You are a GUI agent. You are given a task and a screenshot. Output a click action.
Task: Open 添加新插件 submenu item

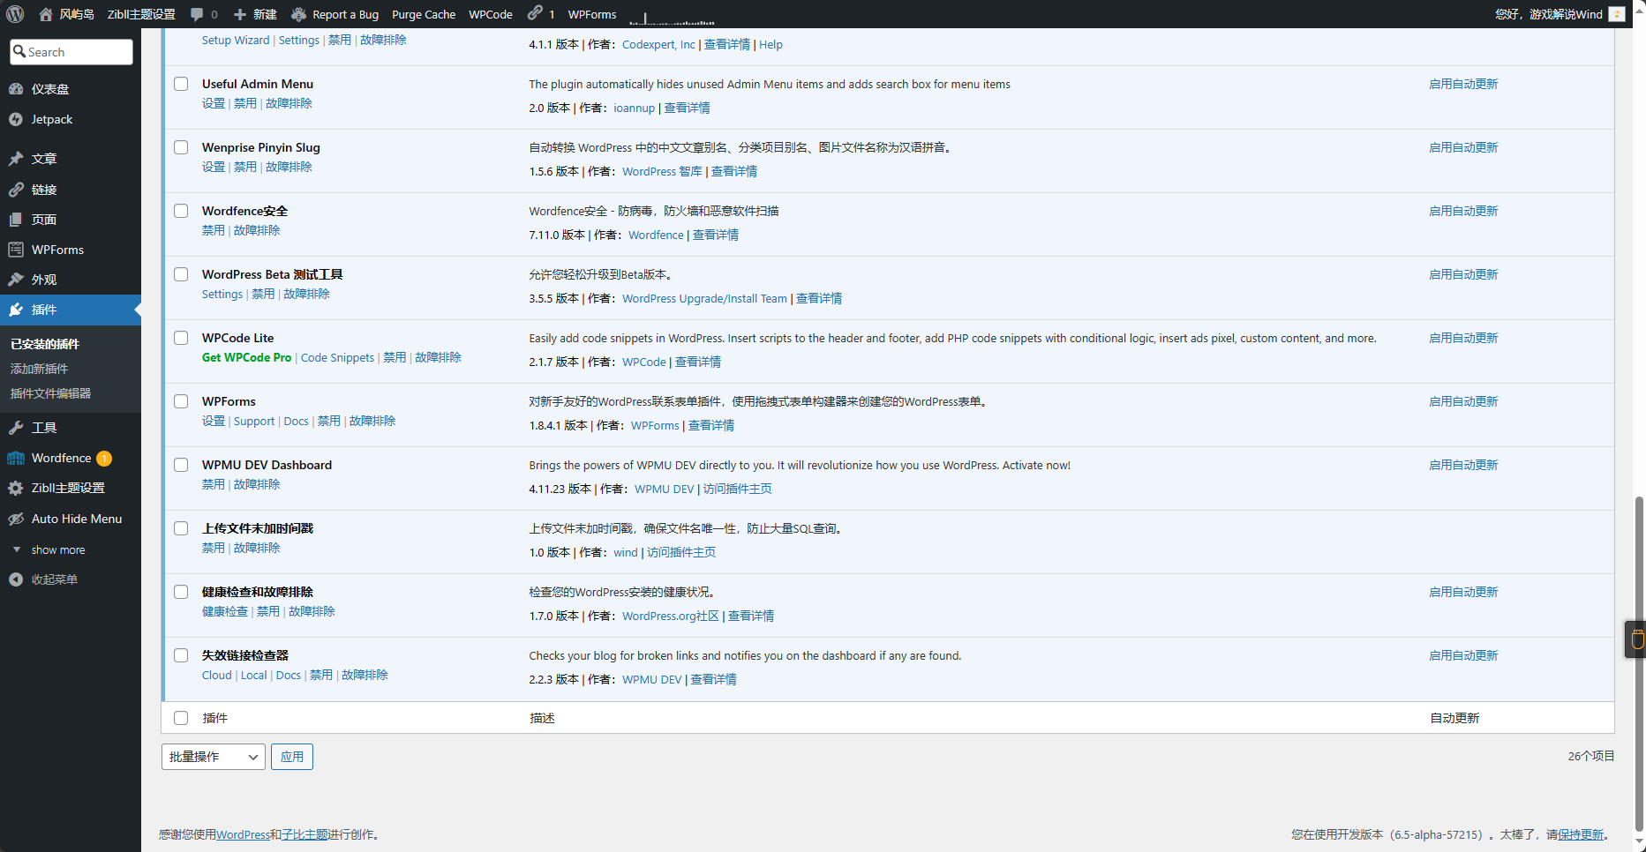point(39,369)
